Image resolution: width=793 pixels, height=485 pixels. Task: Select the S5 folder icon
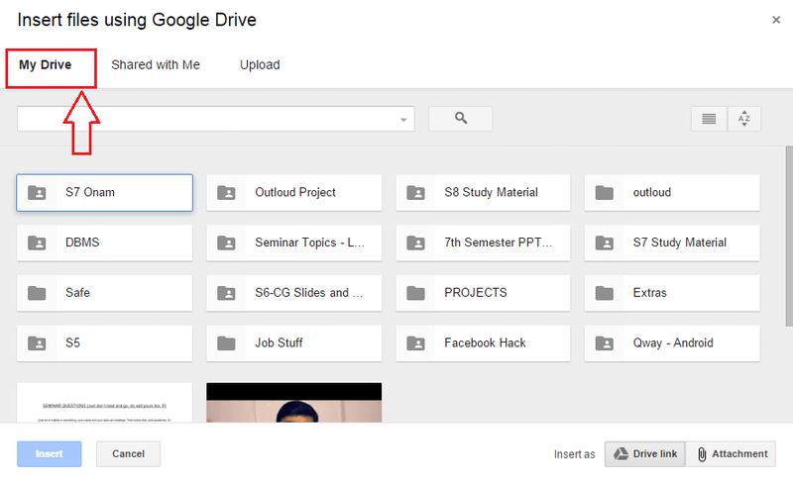(x=37, y=343)
